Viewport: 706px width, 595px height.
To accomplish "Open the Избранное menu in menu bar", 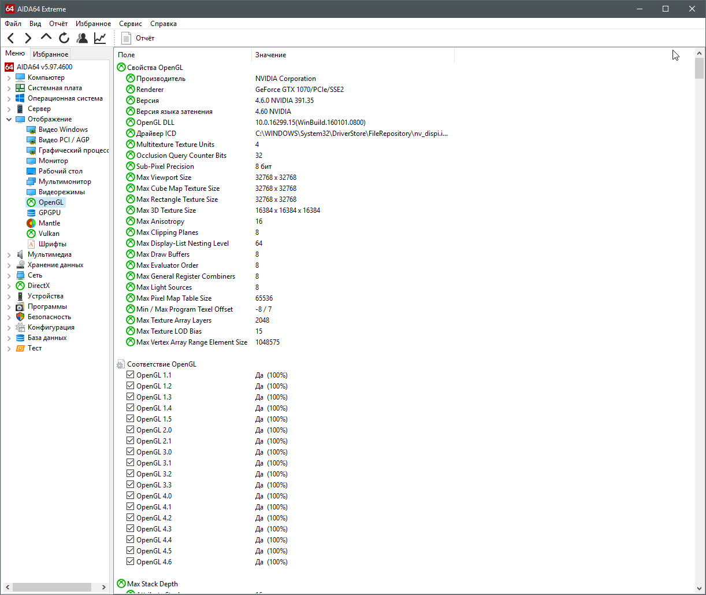I will [x=93, y=24].
